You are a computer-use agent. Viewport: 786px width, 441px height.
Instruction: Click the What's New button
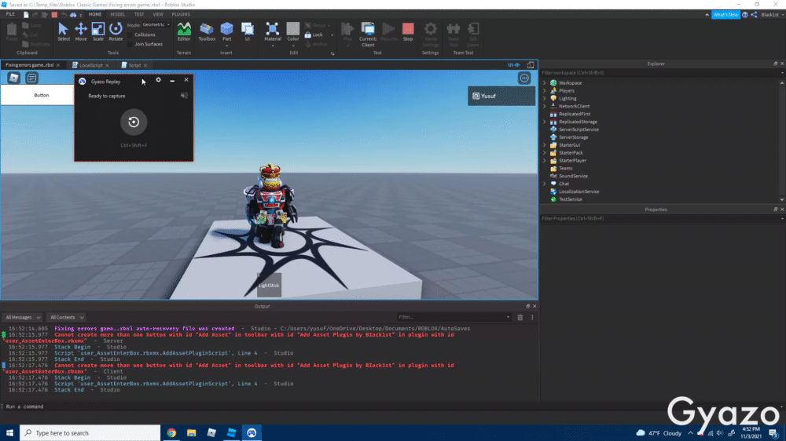coord(725,15)
